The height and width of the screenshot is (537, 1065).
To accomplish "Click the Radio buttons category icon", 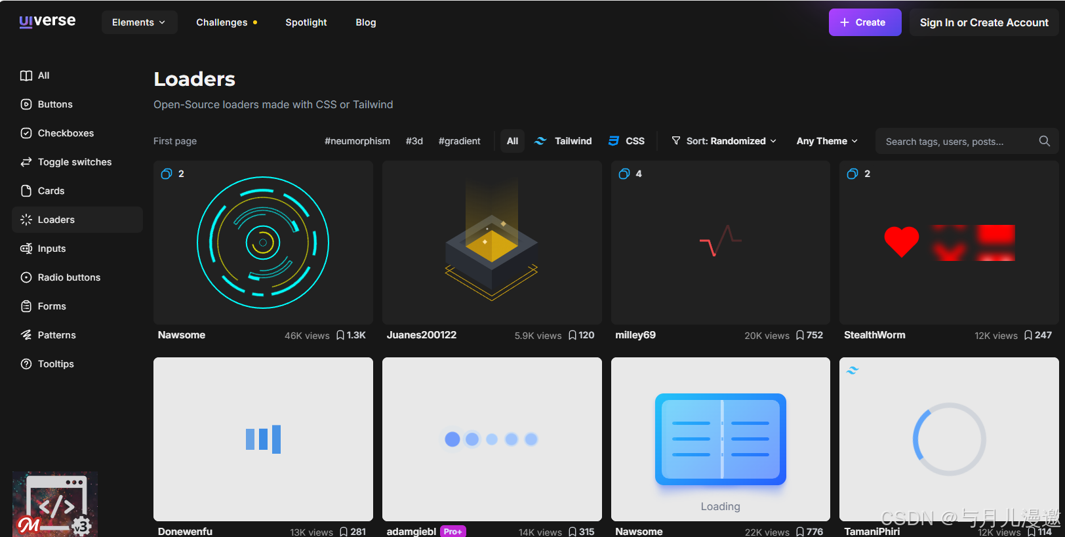I will pos(26,277).
